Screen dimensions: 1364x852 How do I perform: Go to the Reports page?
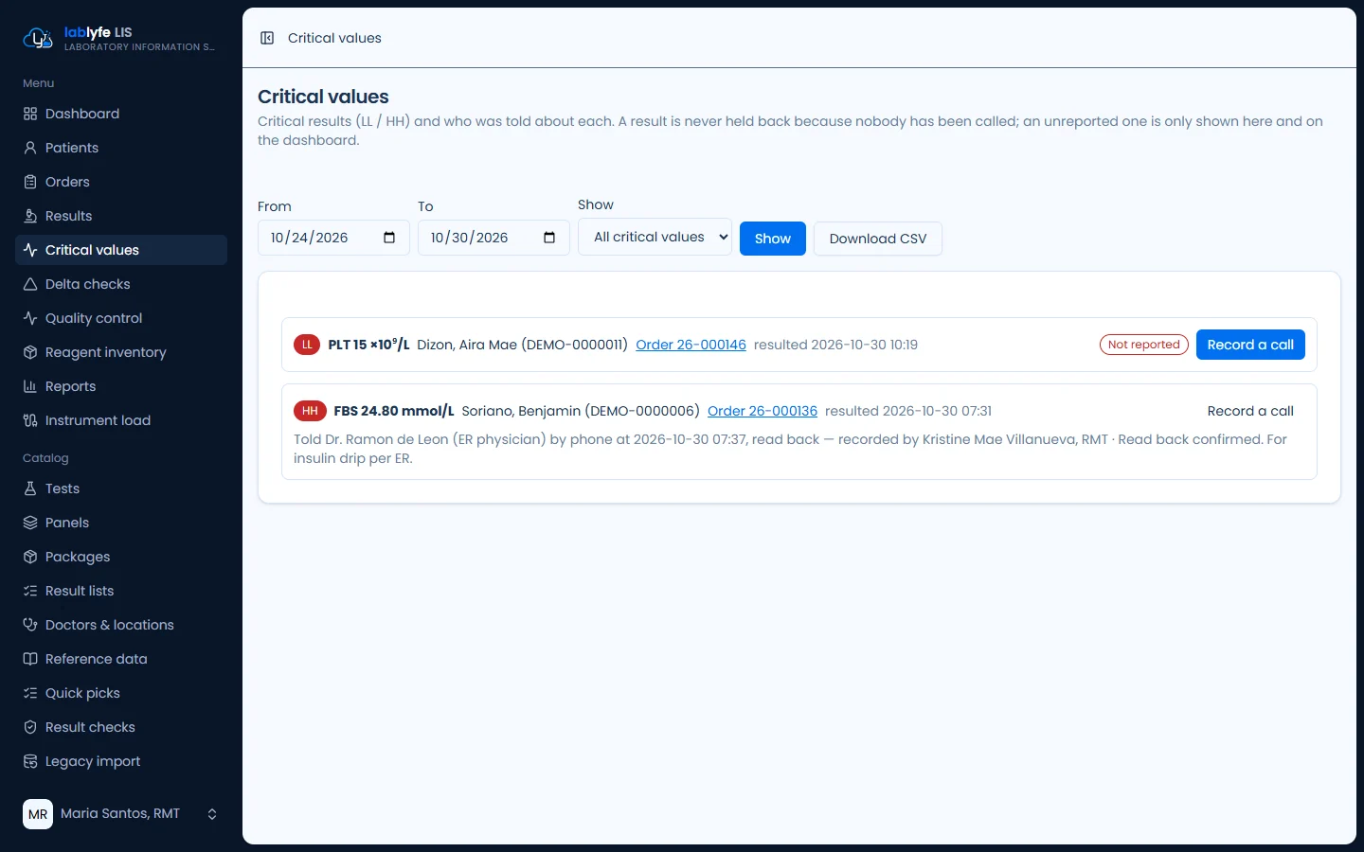click(x=121, y=386)
